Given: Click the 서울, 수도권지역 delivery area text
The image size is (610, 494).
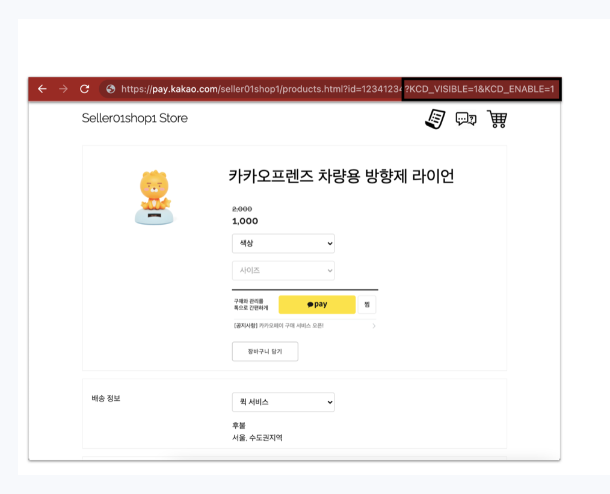Looking at the screenshot, I should [x=257, y=438].
